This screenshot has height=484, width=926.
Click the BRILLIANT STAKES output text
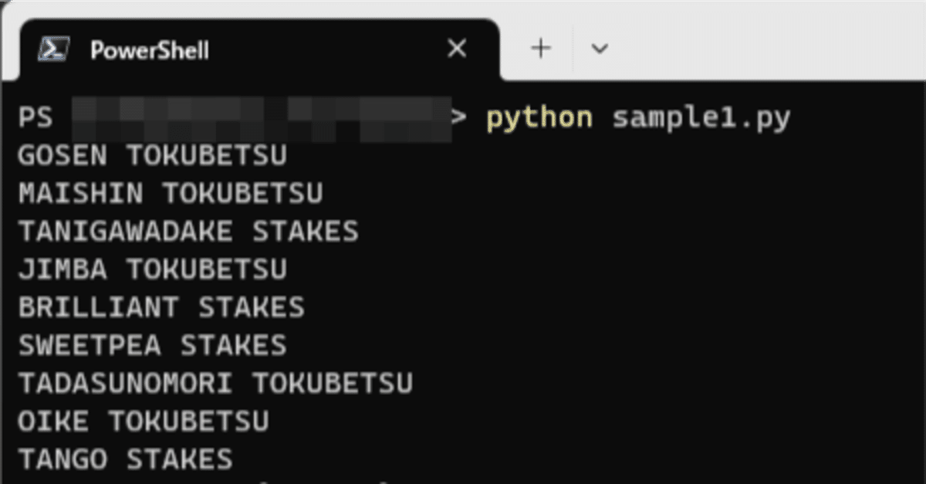[161, 306]
